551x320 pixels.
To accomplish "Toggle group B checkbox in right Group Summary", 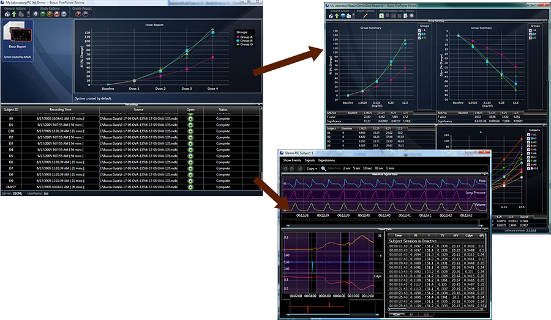I will tap(530, 34).
